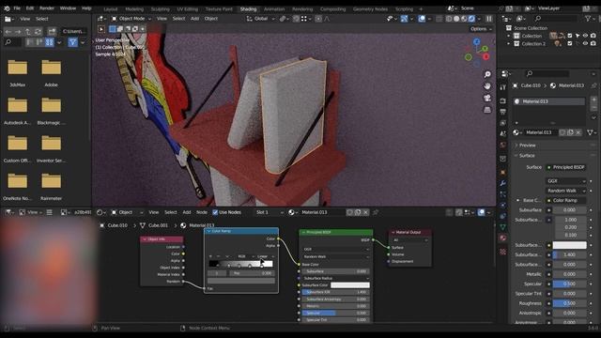Click the Z axis on navigation gizmo
Viewport: 601px width, 338px height.
click(x=476, y=41)
